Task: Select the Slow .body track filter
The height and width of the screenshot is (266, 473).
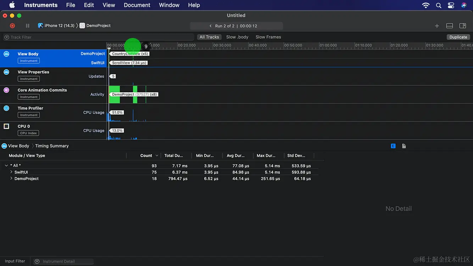Action: [x=237, y=37]
